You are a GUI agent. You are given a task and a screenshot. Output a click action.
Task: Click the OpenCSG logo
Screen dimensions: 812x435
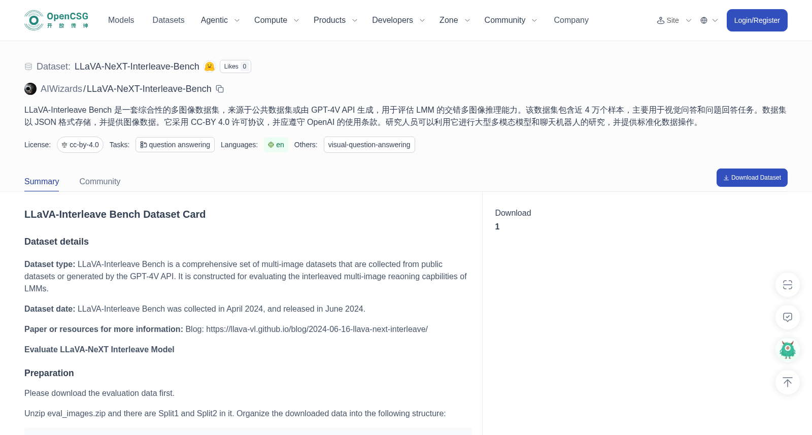click(56, 20)
